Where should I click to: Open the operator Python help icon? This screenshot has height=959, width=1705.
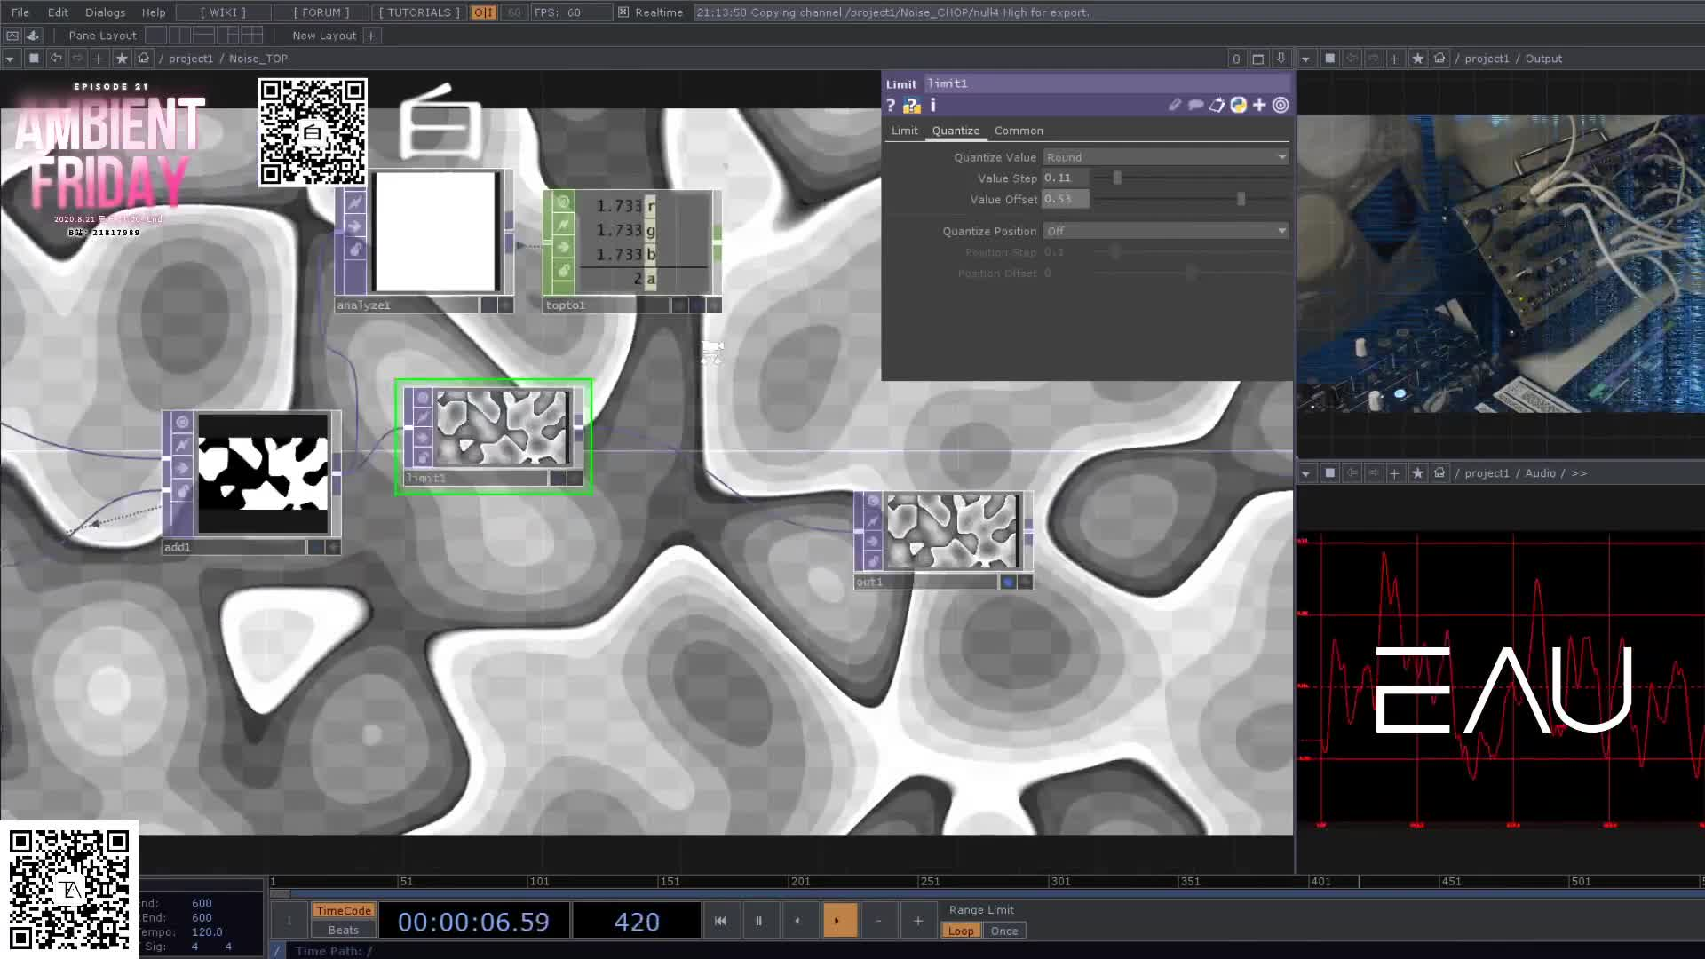click(x=912, y=105)
